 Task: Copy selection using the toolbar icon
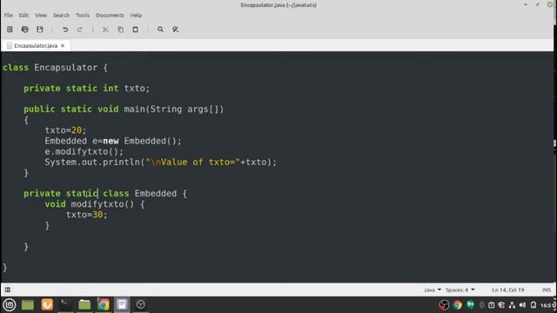click(x=120, y=30)
